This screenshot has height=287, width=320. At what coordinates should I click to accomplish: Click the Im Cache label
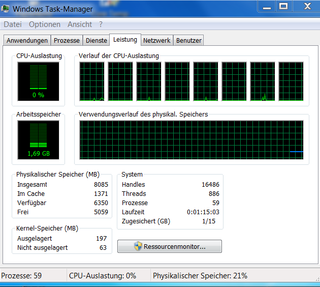(x=31, y=193)
